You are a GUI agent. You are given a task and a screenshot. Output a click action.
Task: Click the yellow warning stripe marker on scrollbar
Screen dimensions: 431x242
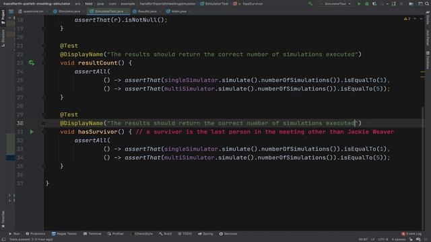click(x=422, y=72)
